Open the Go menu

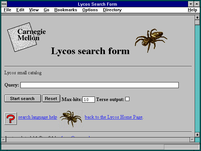pyautogui.click(x=46, y=10)
